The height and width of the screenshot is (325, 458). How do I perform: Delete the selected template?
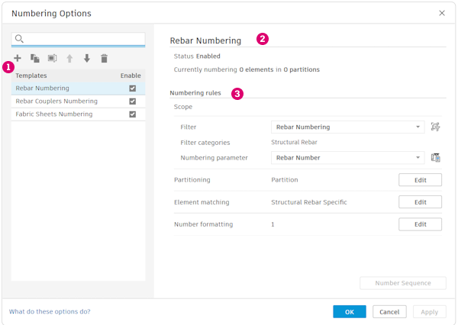point(105,58)
